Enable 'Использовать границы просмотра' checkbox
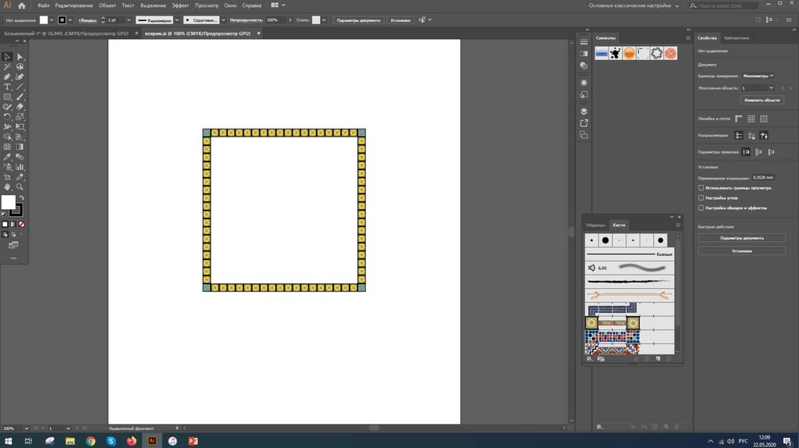Screen dimensions: 799x448 (x=701, y=188)
